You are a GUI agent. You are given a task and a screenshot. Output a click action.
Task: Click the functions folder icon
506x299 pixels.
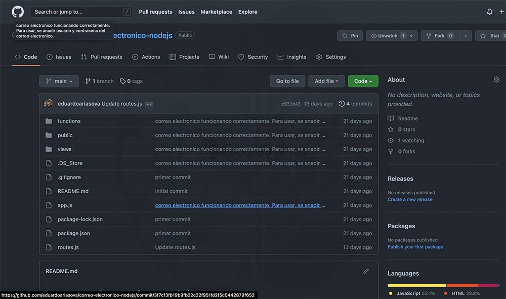[49, 121]
